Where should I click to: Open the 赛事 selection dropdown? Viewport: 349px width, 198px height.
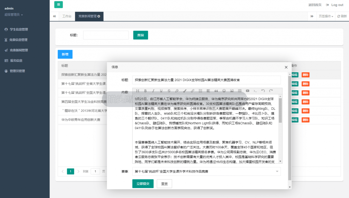coord(206,171)
